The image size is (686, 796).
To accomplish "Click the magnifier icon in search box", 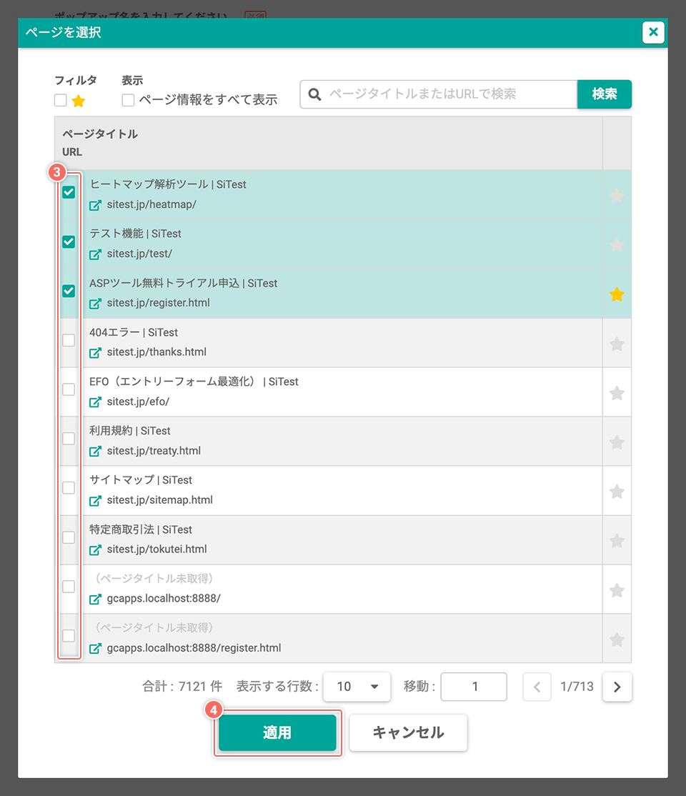I will point(314,94).
